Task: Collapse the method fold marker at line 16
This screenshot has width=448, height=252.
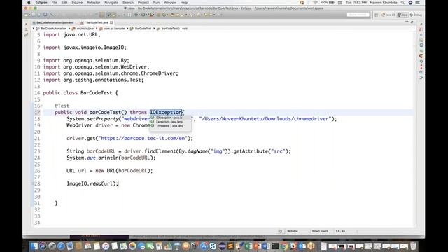Action: tap(41, 106)
